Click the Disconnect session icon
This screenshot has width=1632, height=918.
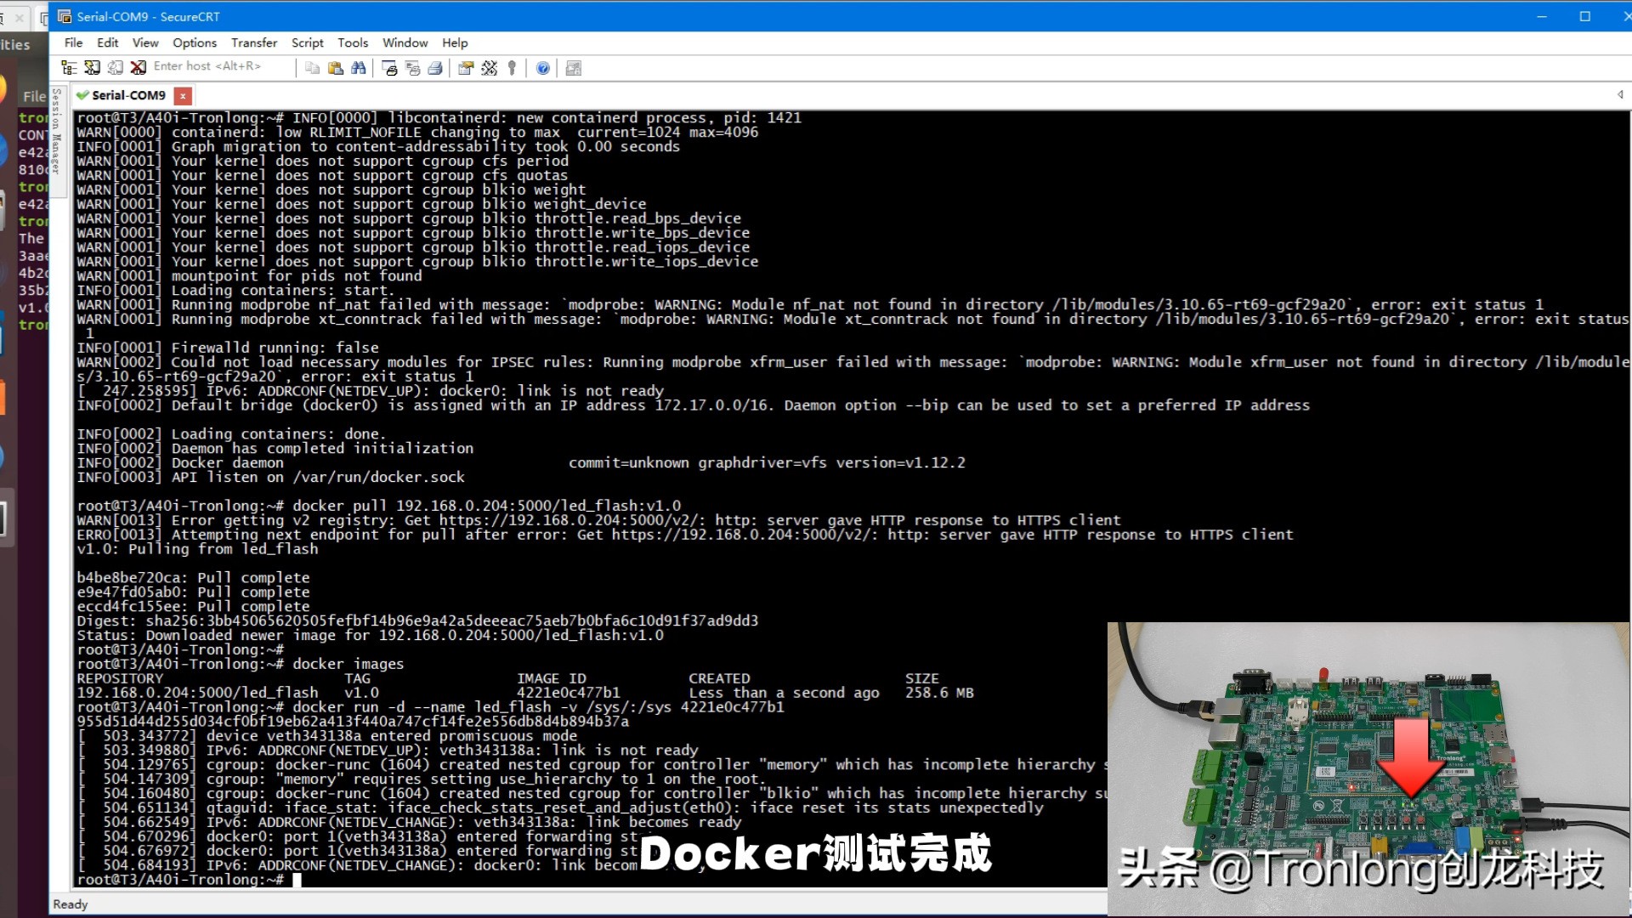[x=139, y=68]
